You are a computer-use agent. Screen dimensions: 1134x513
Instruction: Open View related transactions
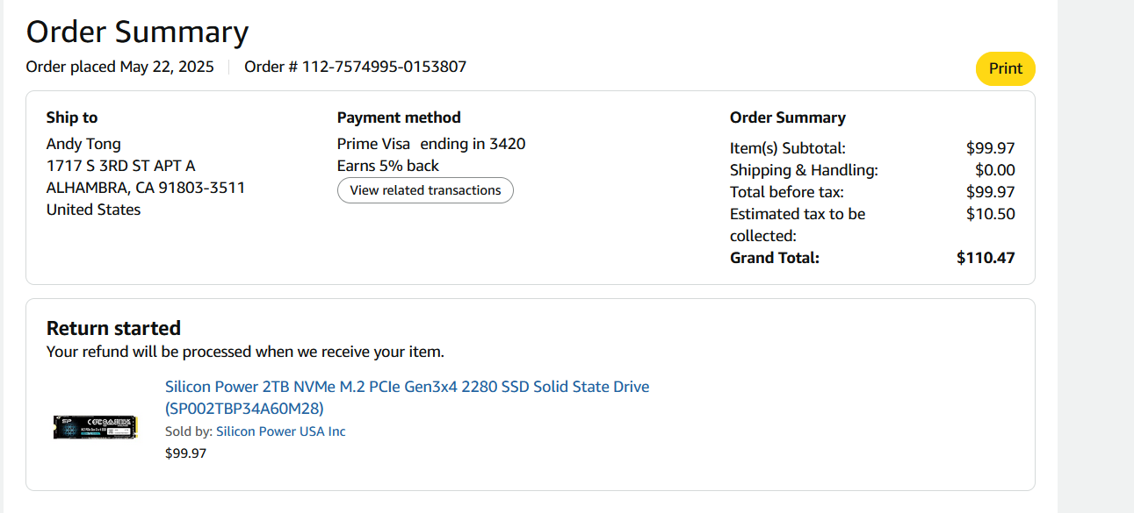[x=425, y=190]
